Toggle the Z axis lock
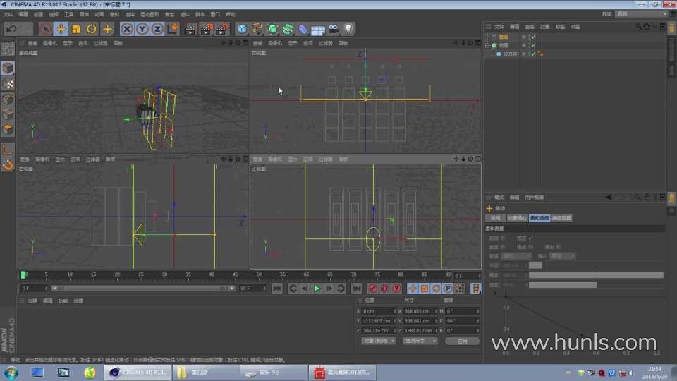677x381 pixels. pyautogui.click(x=157, y=29)
